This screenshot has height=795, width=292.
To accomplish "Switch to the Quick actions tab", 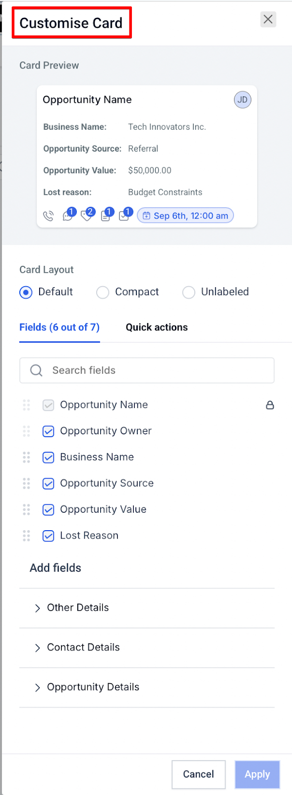I will pos(157,327).
